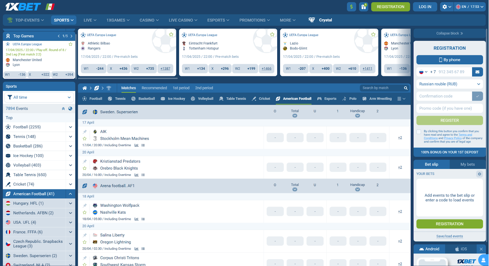
Task: Open phone country code dropdown
Action: 423,72
